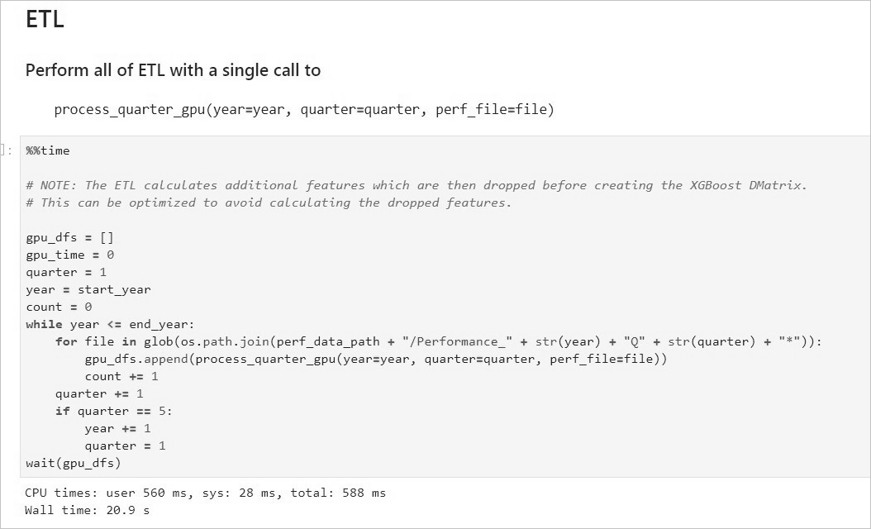Click the gpu_dfs.append call line
This screenshot has height=529, width=871.
(375, 359)
